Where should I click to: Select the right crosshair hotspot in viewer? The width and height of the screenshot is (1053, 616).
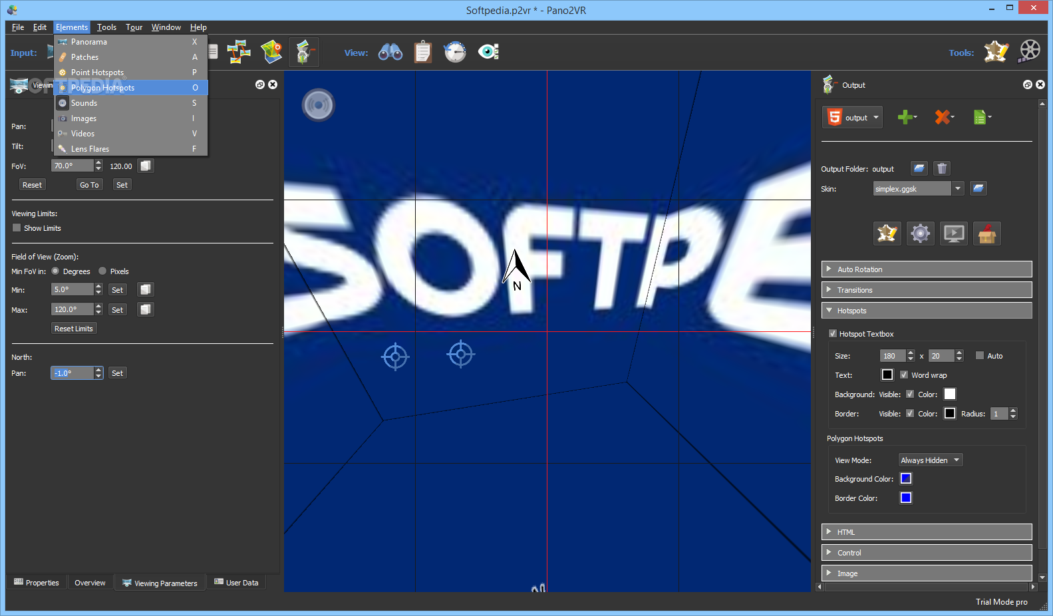click(461, 354)
